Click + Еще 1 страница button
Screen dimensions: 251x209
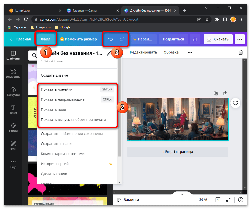point(178,152)
